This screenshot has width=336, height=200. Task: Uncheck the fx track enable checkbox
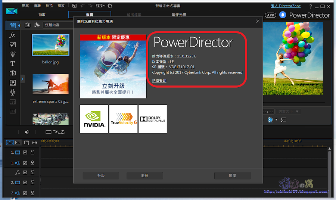pyautogui.click(x=25, y=172)
